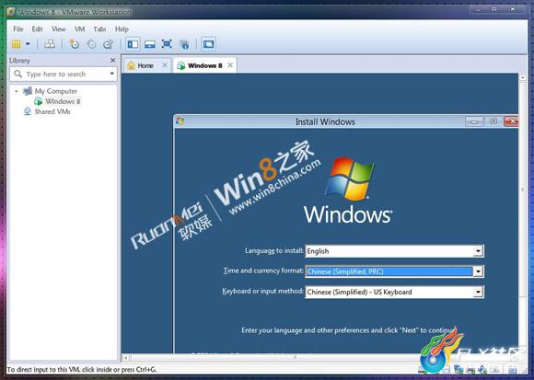Collapse the My Computer tree node
The width and height of the screenshot is (534, 380).
(x=16, y=91)
